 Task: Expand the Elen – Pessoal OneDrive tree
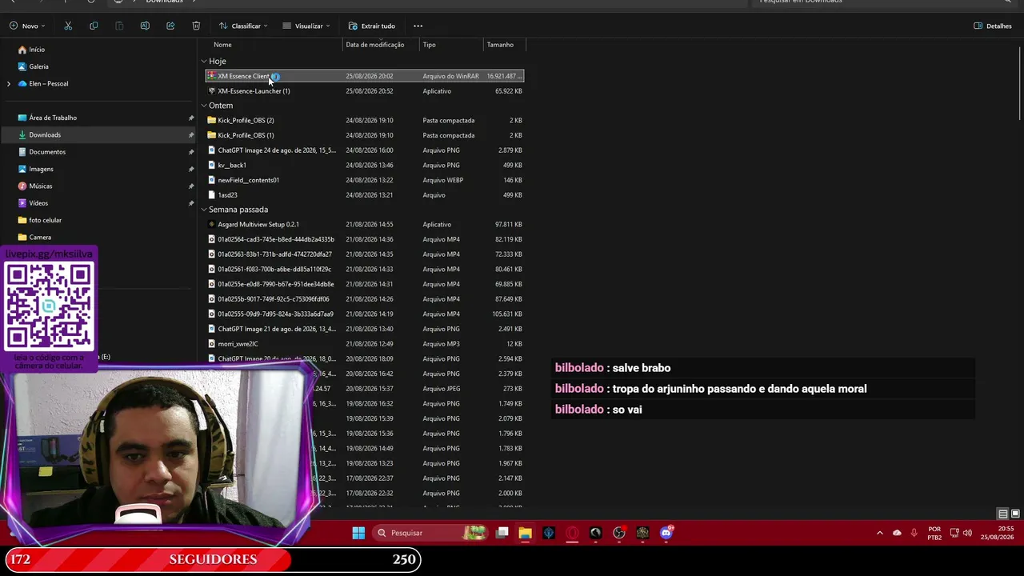(x=9, y=83)
